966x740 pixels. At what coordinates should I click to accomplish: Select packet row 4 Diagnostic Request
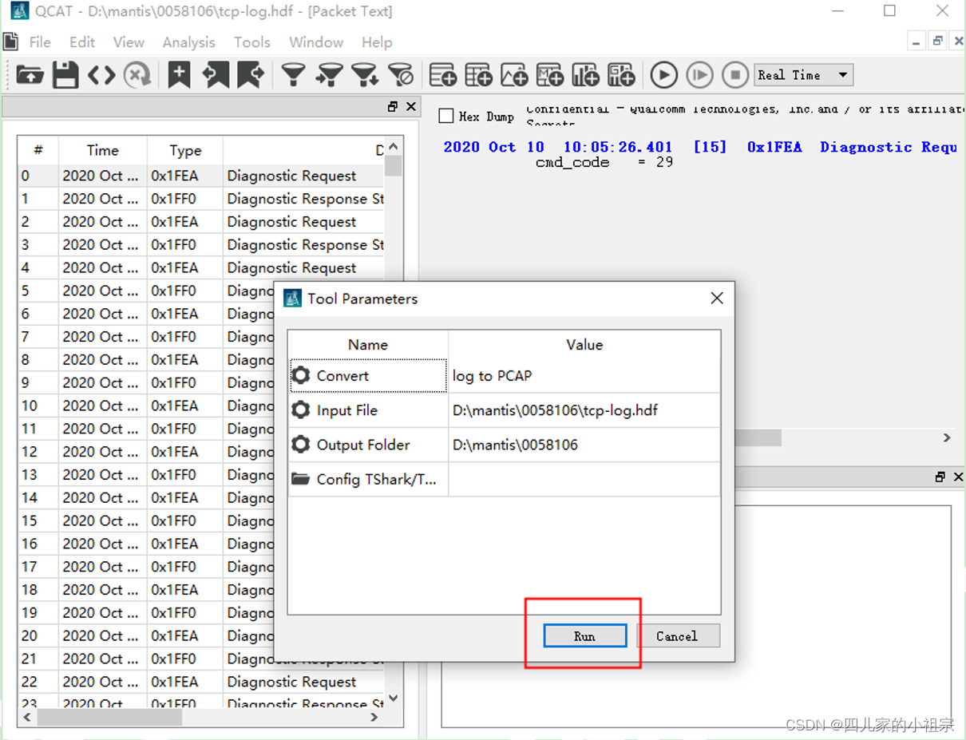coord(201,267)
